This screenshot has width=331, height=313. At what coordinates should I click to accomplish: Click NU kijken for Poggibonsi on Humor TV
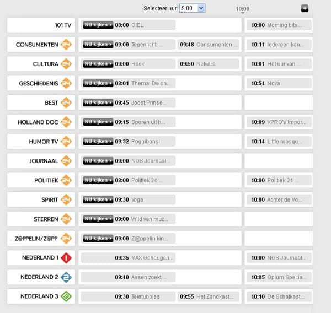coord(98,142)
